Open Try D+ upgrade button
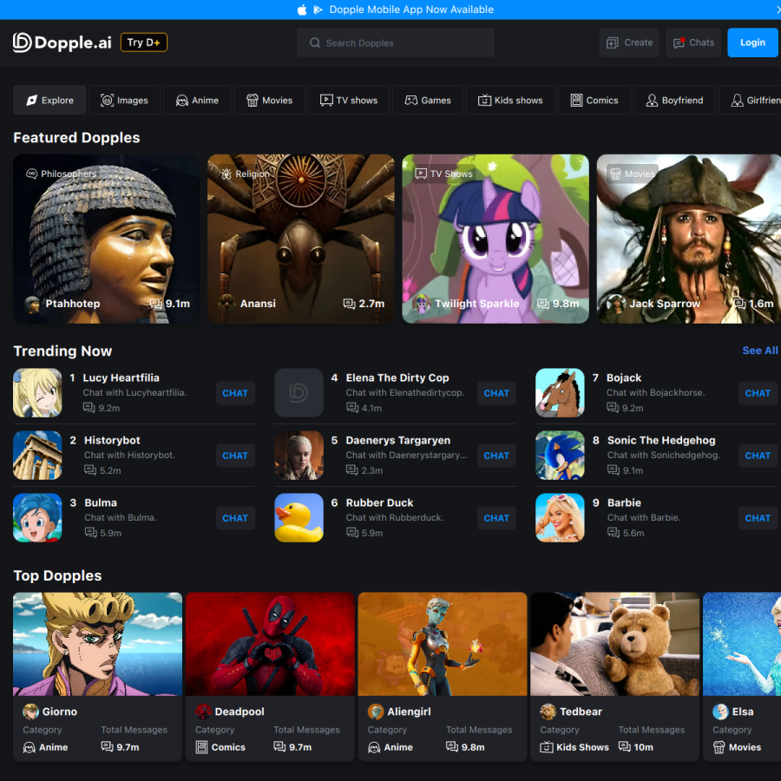The image size is (781, 781). point(144,43)
